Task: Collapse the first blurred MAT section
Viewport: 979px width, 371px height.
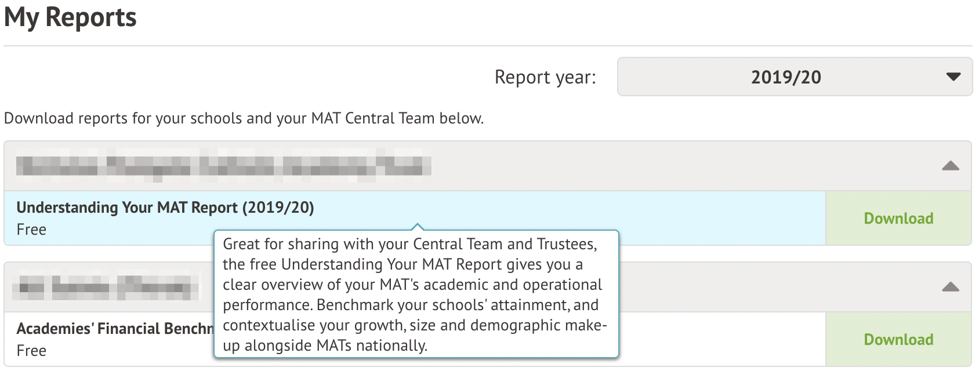Action: tap(950, 166)
